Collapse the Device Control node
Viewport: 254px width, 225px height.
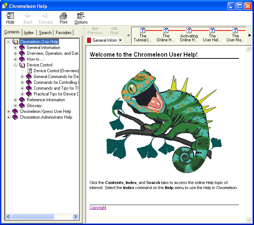pos(15,65)
